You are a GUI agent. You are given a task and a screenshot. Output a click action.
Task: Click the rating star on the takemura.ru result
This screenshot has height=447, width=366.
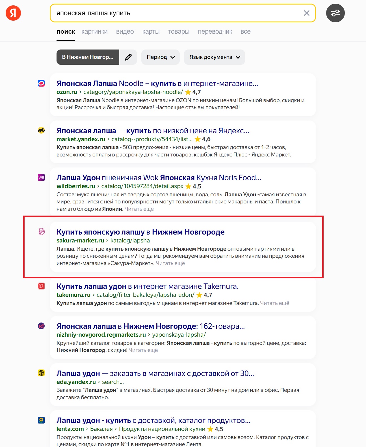pos(199,295)
